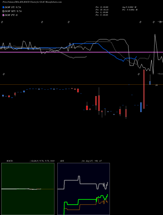Select the 'DOW ST: 9.74' legend label
The height and width of the screenshot is (215, 163).
point(13,7)
